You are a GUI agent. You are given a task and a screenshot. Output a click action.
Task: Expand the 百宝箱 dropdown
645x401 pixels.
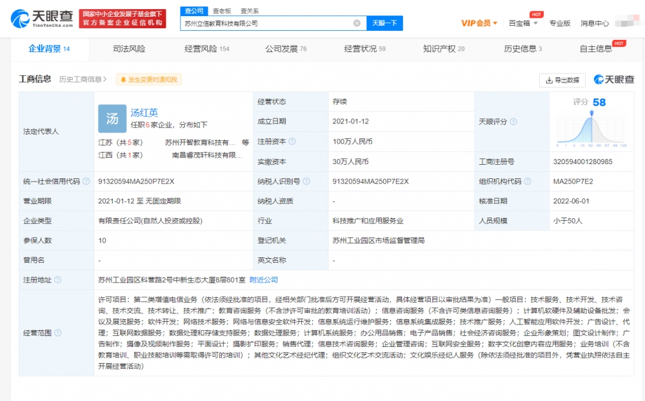tap(523, 23)
